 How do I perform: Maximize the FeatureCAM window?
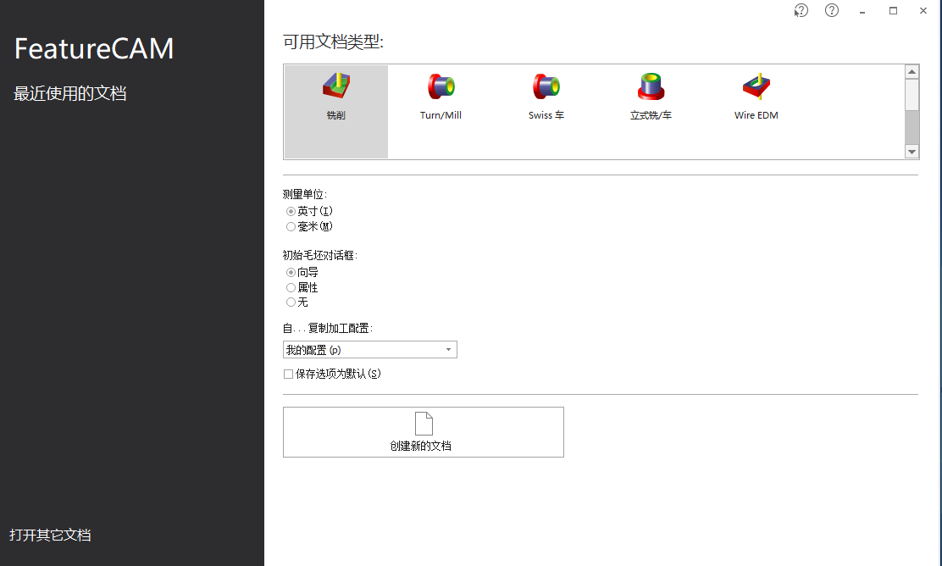pos(894,11)
